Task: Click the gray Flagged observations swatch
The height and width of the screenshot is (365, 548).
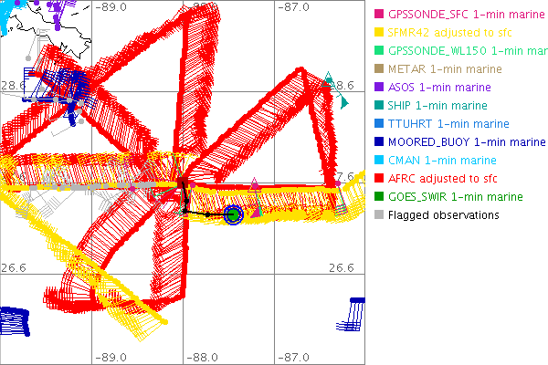Action: pos(377,215)
